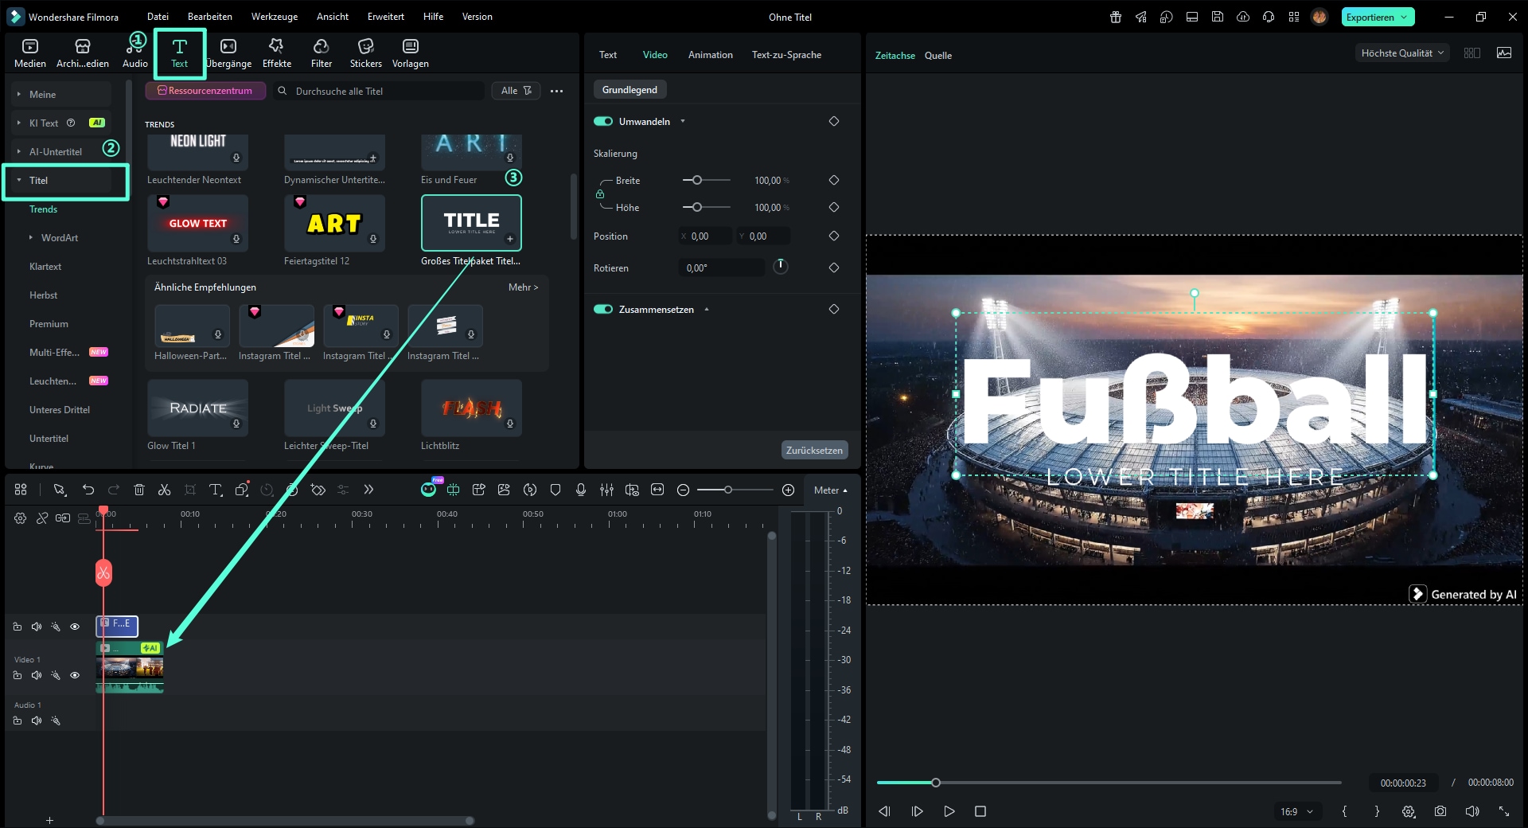The image size is (1528, 828).
Task: Open the Vorlagen templates panel
Action: coord(410,53)
